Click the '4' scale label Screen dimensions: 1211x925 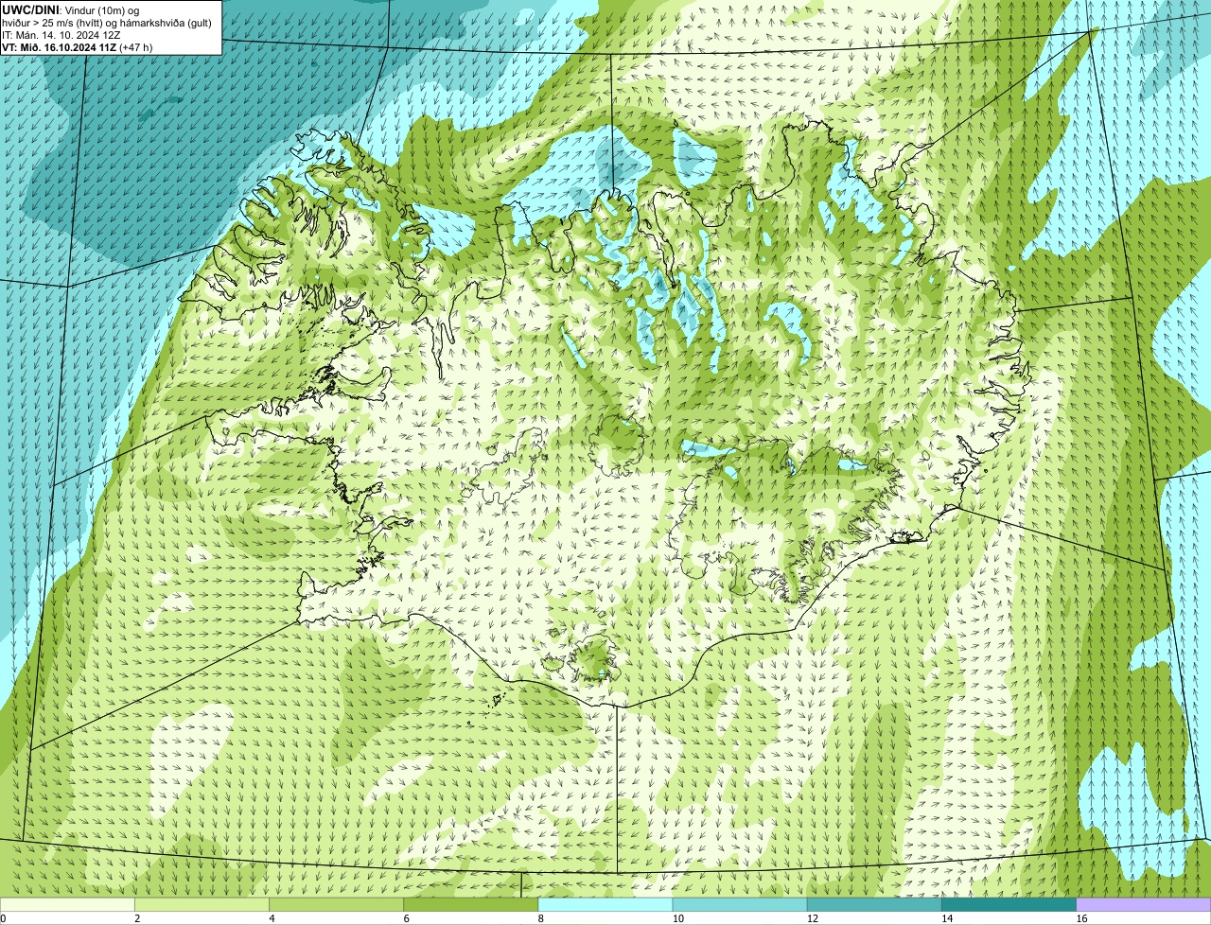coord(272,918)
